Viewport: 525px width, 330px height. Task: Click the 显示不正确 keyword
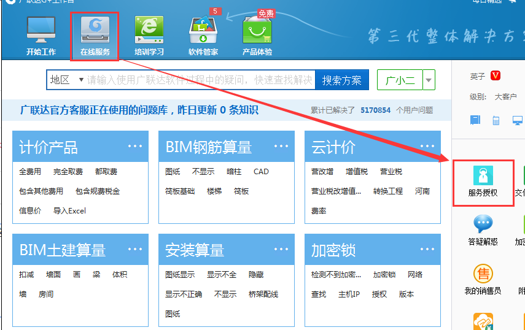coord(184,294)
